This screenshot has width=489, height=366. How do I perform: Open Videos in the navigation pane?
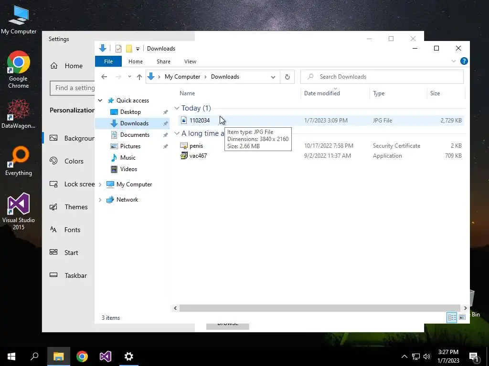click(128, 169)
